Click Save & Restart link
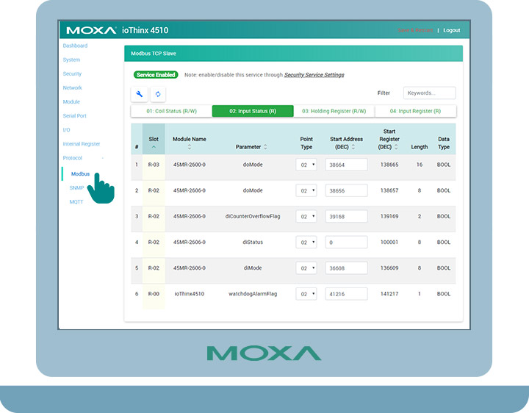The width and height of the screenshot is (529, 413). coord(415,30)
